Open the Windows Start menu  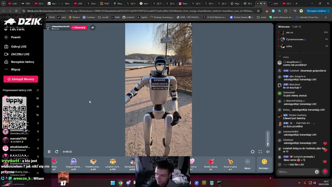tap(113, 183)
